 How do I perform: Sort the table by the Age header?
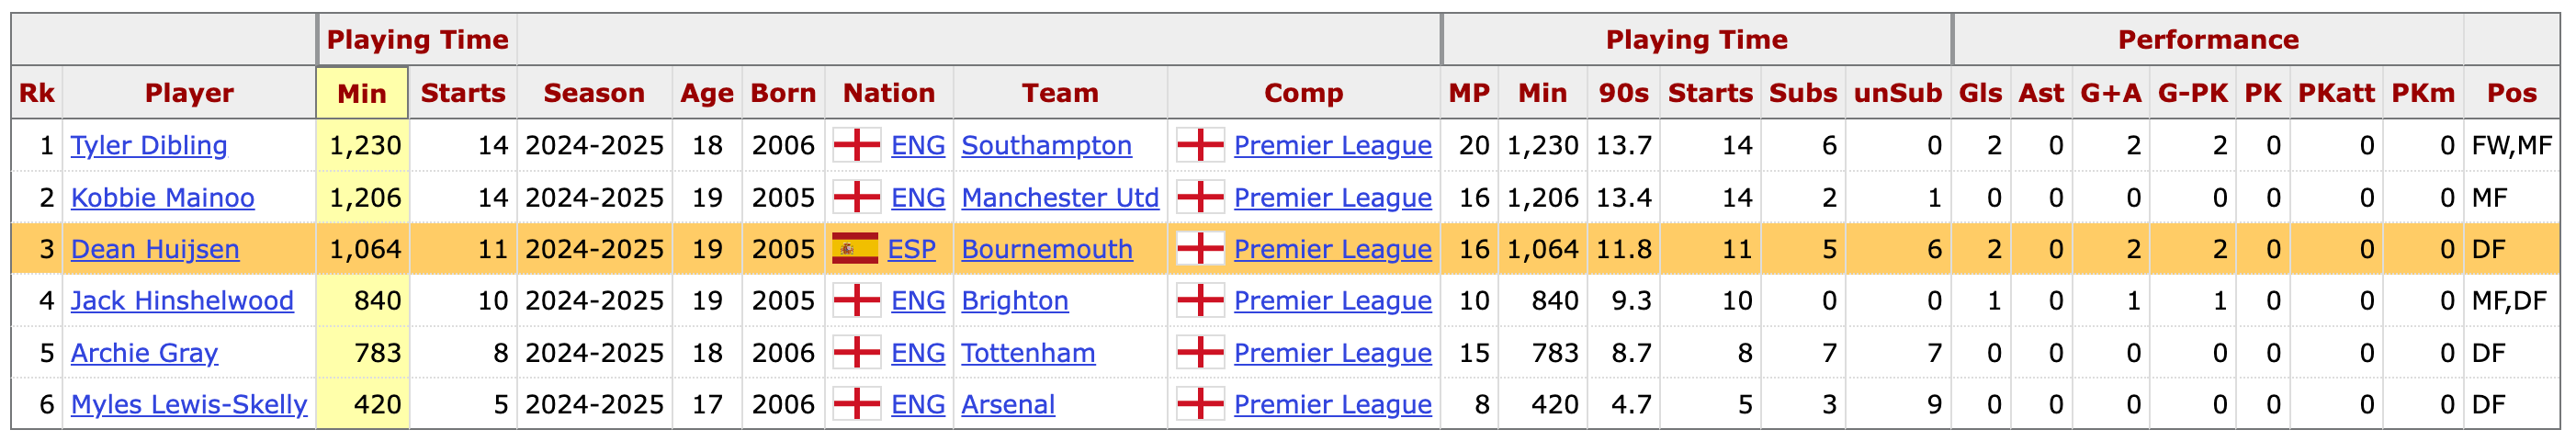707,93
